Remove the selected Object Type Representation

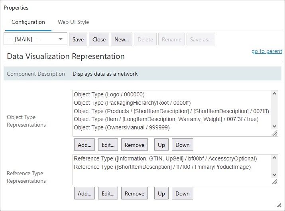(x=134, y=145)
